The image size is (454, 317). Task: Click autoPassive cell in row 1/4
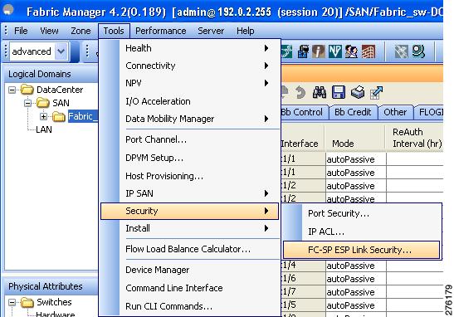tap(355, 266)
